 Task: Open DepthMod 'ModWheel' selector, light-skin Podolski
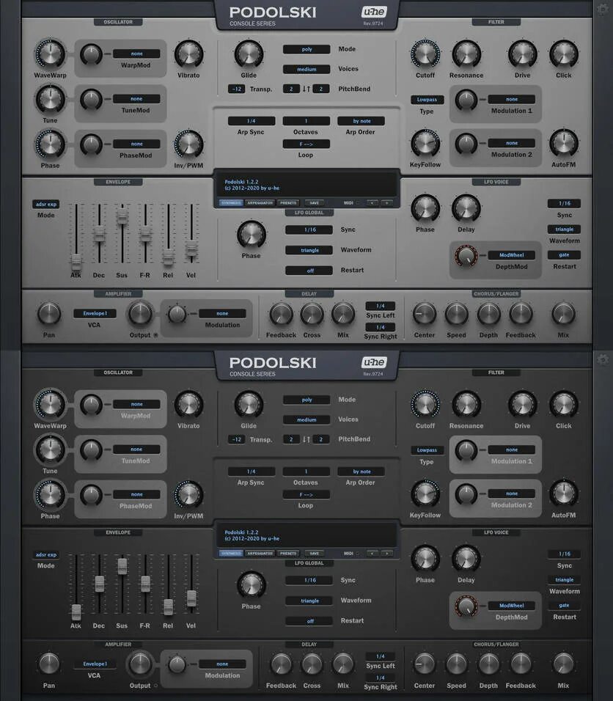512,255
